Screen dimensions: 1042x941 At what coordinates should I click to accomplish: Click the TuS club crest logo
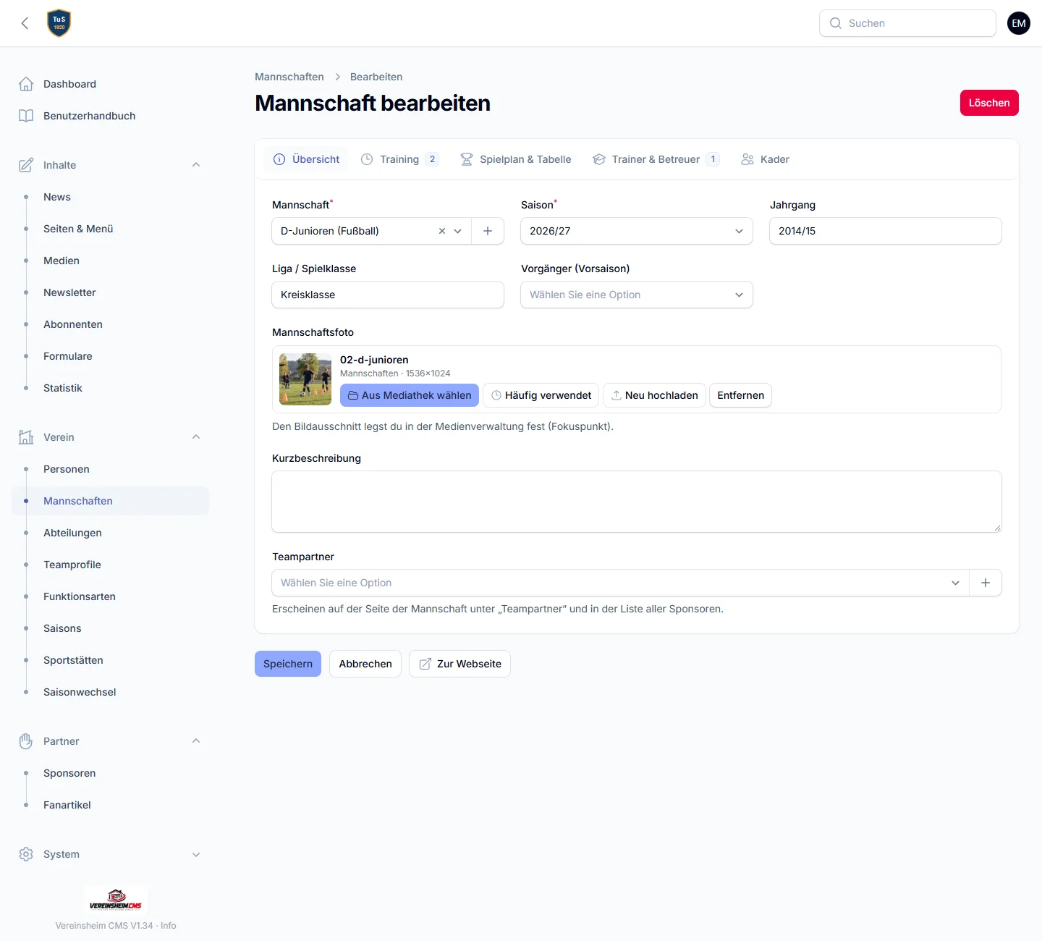(x=59, y=23)
